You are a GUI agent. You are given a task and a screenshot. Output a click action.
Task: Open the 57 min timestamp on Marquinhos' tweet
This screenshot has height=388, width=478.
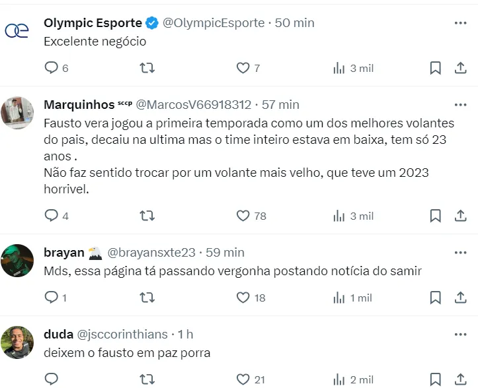(280, 105)
